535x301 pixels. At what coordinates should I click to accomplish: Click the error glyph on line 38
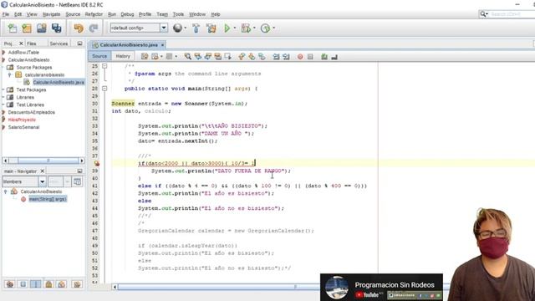pyautogui.click(x=97, y=164)
